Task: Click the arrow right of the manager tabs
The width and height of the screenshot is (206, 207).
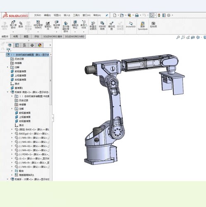Action: tap(50, 45)
